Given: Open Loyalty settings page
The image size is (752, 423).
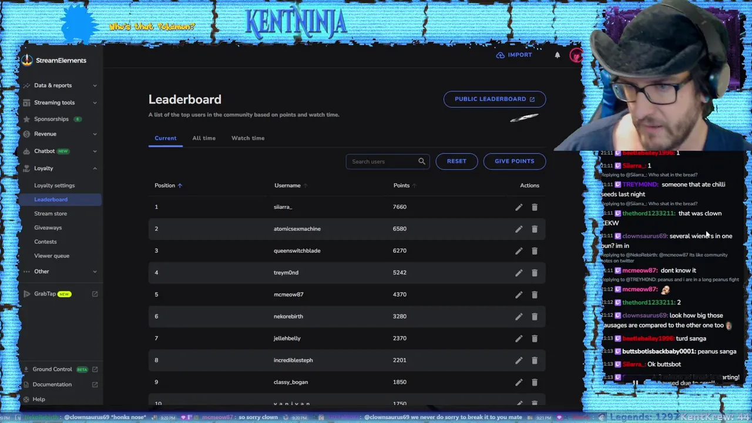Looking at the screenshot, I should [x=54, y=185].
